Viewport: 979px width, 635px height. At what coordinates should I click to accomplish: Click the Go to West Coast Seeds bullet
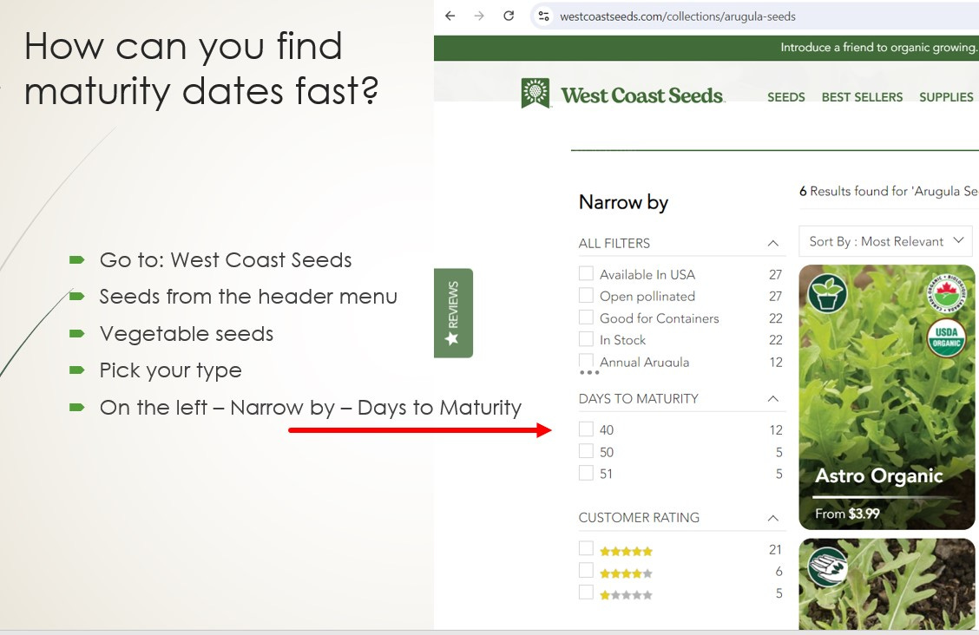226,259
